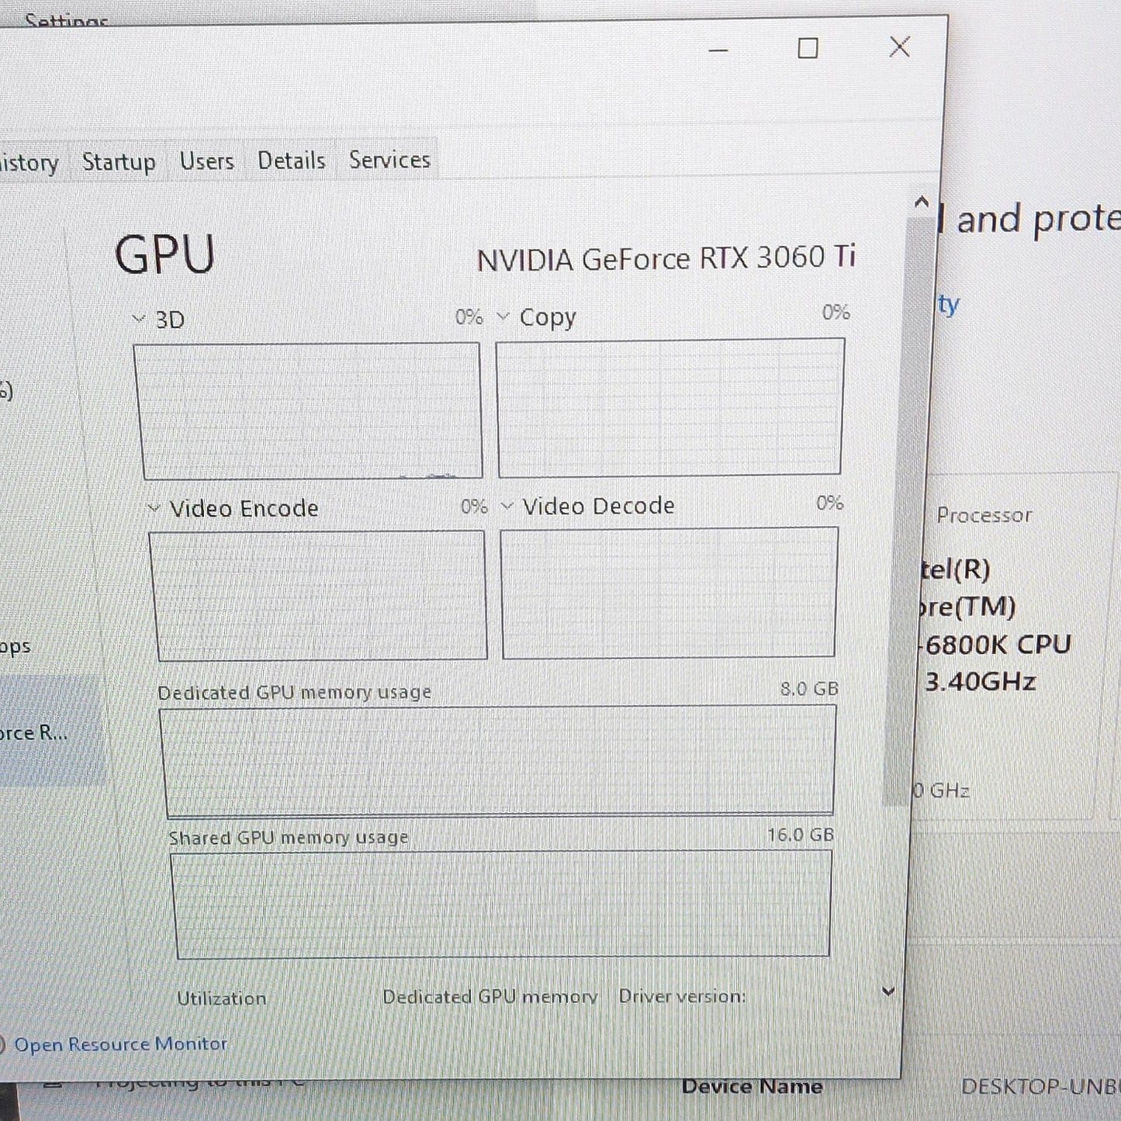Click the Shared GPU memory usage heading
1121x1121 pixels.
click(x=289, y=838)
